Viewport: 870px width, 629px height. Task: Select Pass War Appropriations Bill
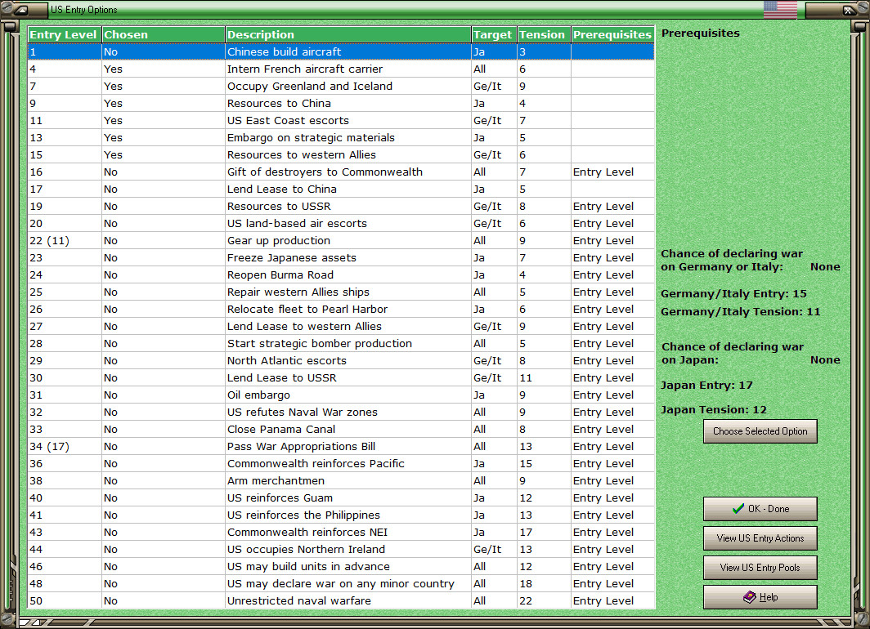click(341, 447)
